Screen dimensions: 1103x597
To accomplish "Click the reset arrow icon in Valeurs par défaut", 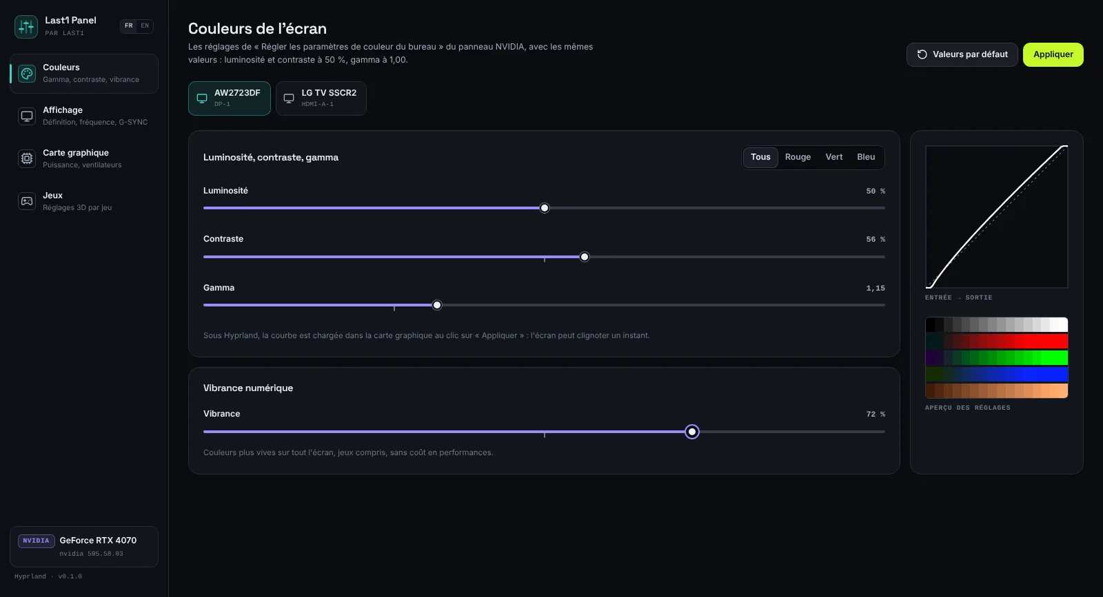I will [922, 54].
